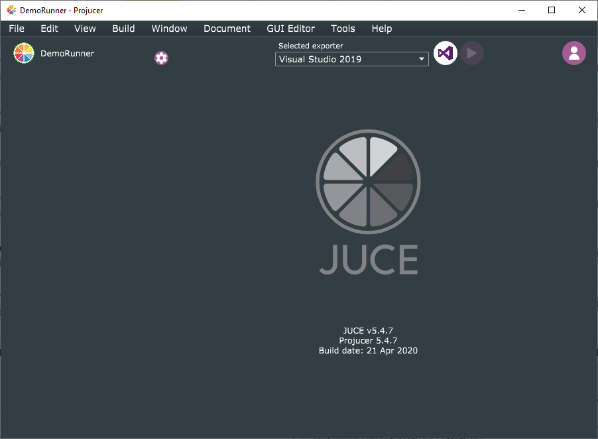Maximize the Projucer window
This screenshot has height=439, width=598.
[552, 11]
